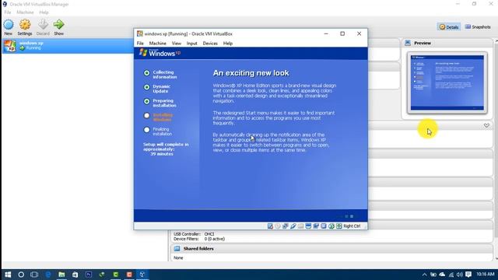Click hard disk activity icon in VM status bar
This screenshot has width=498, height=280.
[270, 226]
